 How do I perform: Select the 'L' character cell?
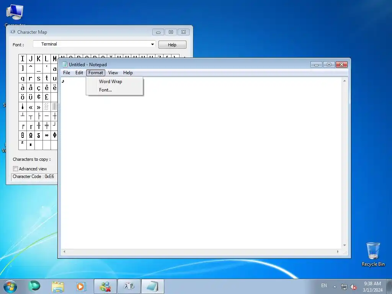[46, 59]
